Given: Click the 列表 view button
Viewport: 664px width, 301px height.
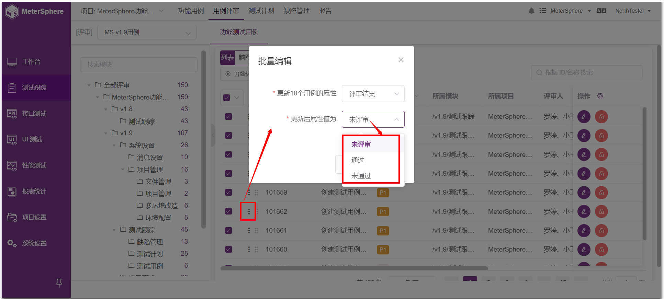Looking at the screenshot, I should pos(227,58).
